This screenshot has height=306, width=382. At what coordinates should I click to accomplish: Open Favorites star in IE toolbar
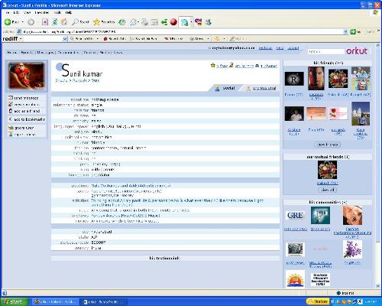(x=96, y=22)
